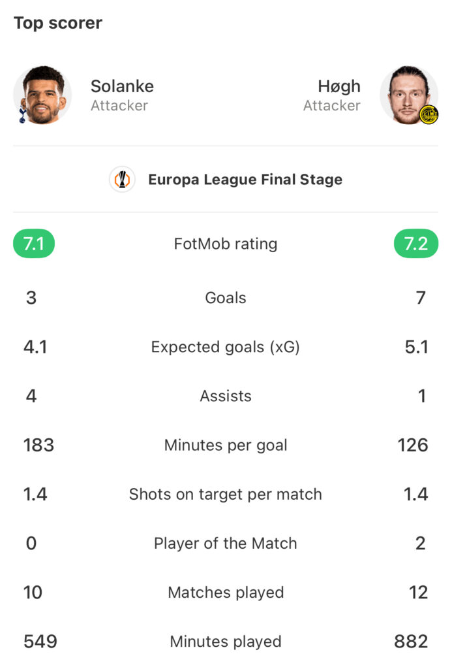Screen dimensions: 452x669
Task: Select Solanke's 7.1 FotMob rating badge
Action: (34, 244)
